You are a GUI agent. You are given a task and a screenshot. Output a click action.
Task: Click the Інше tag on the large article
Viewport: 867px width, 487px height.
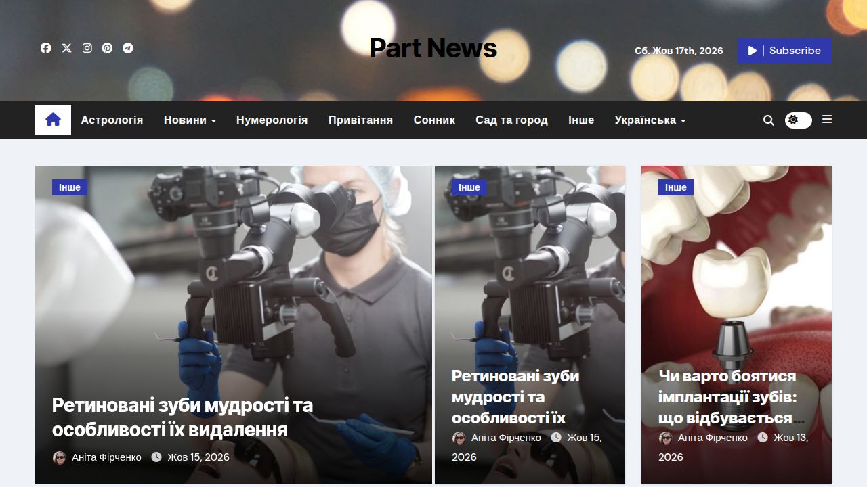pos(70,187)
